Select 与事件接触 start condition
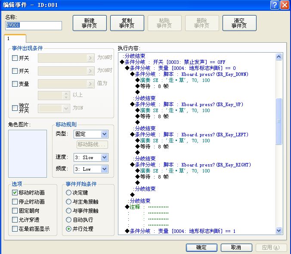291x254 pixels. tap(68, 211)
